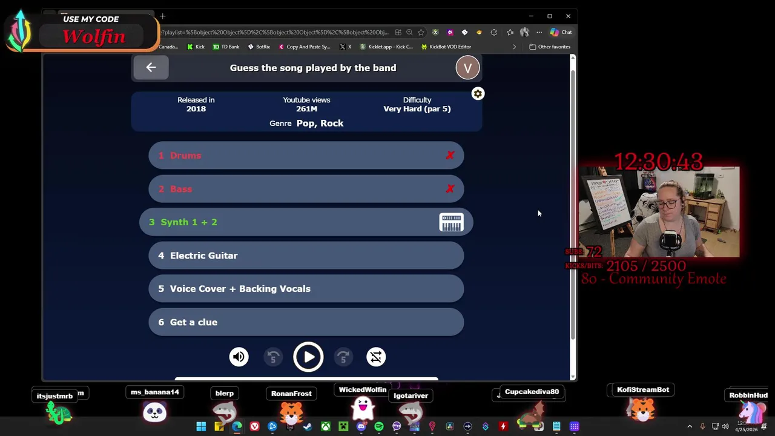Image resolution: width=775 pixels, height=436 pixels.
Task: Choose the Get a clue option
Action: point(306,322)
